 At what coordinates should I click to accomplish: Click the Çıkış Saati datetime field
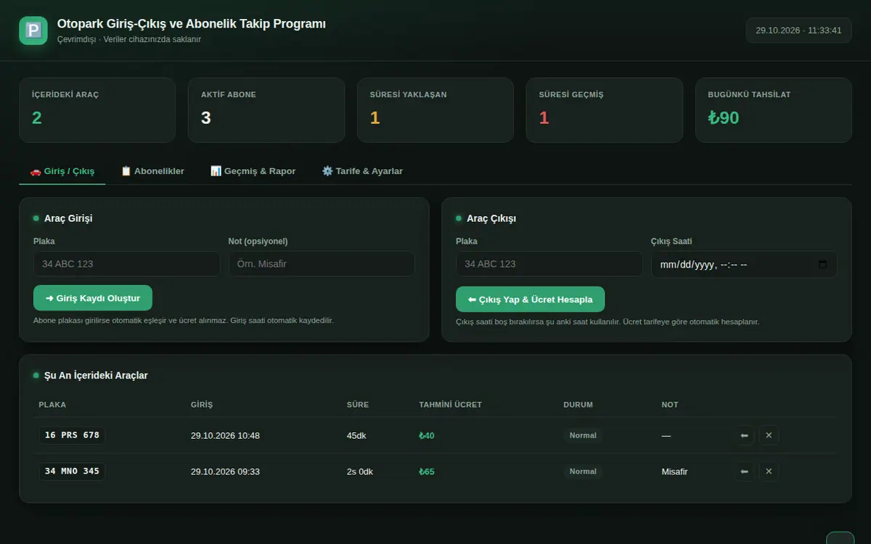(x=744, y=265)
